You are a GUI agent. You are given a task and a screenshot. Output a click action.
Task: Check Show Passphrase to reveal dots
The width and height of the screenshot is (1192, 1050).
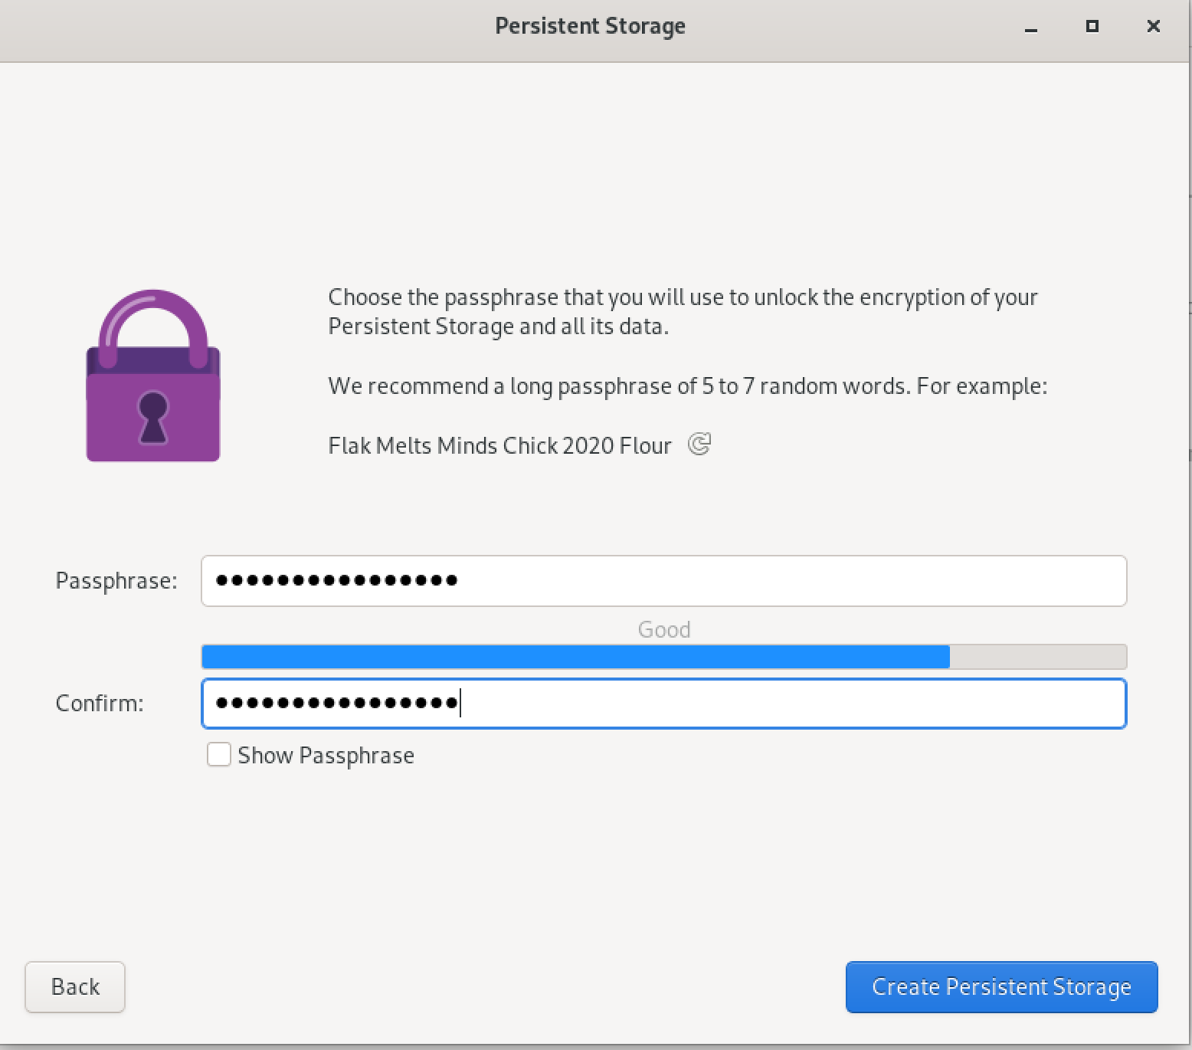point(218,754)
